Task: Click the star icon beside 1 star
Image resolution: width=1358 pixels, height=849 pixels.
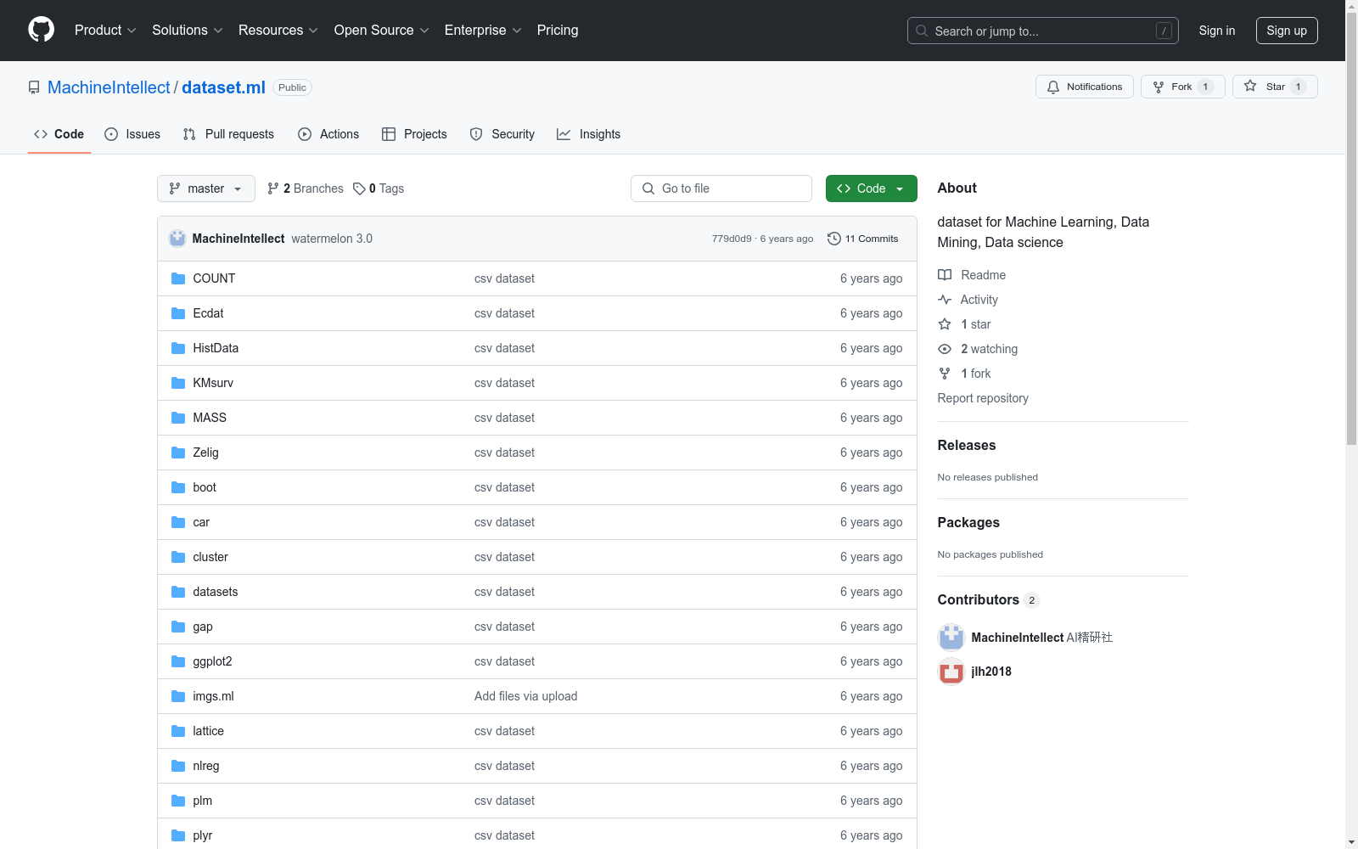Action: coord(945,324)
